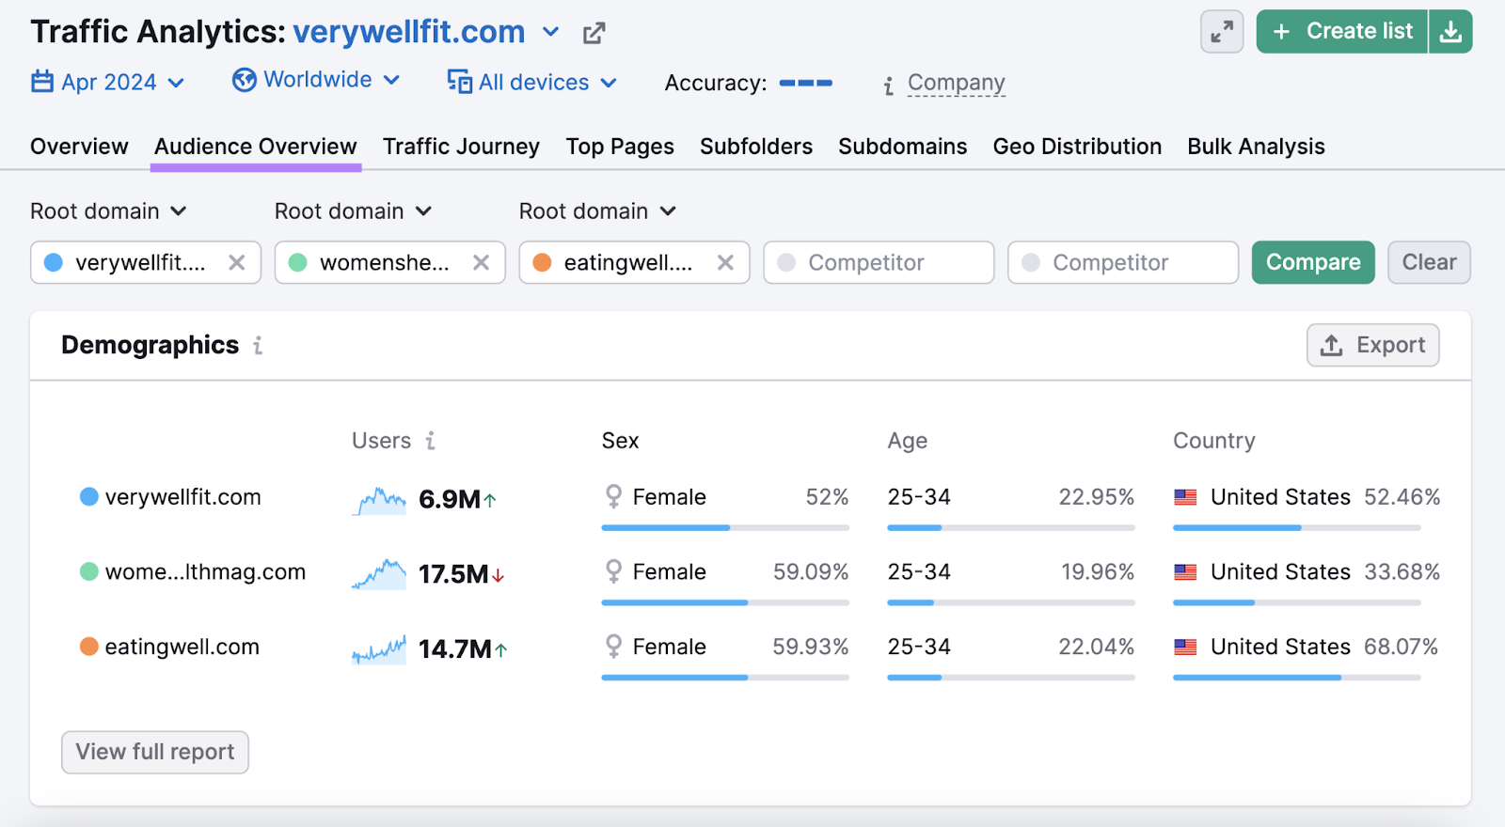Click the Export button

tap(1372, 346)
